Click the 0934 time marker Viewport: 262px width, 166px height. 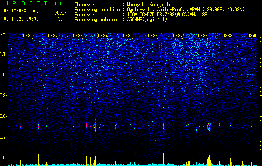(x=103, y=35)
